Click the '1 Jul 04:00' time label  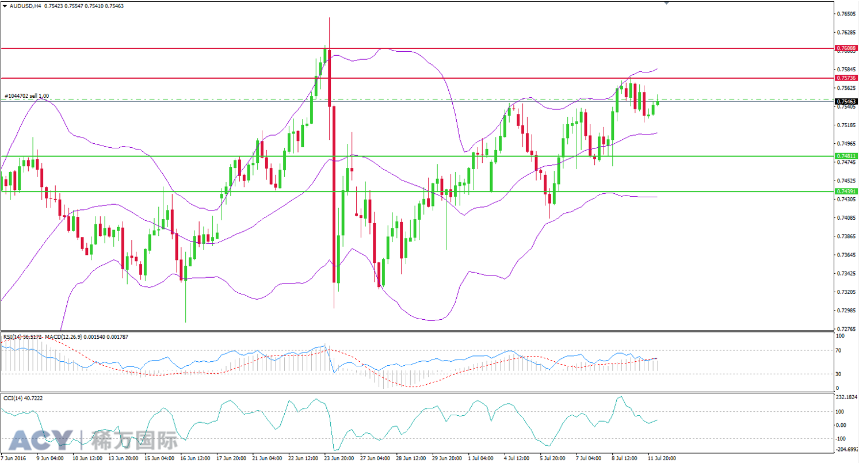(x=481, y=458)
